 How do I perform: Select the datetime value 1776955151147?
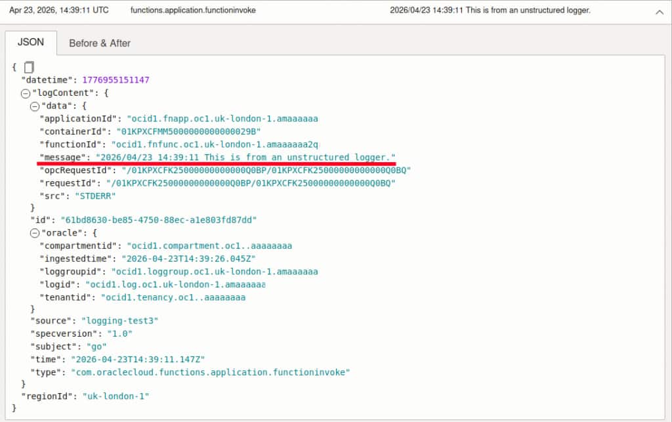[115, 80]
